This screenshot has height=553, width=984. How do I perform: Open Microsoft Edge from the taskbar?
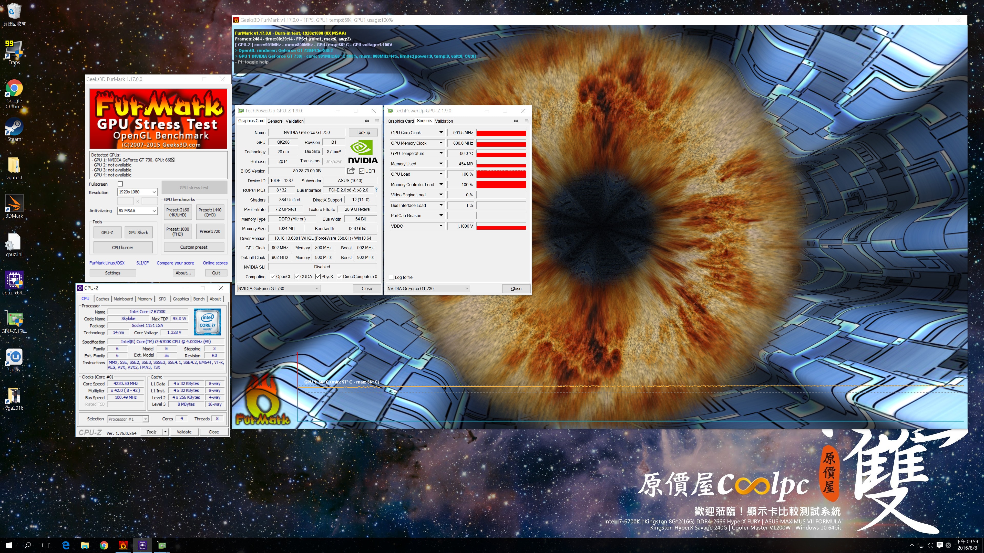[66, 545]
